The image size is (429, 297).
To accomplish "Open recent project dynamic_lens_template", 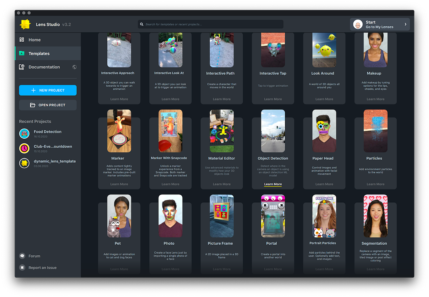I will point(48,163).
